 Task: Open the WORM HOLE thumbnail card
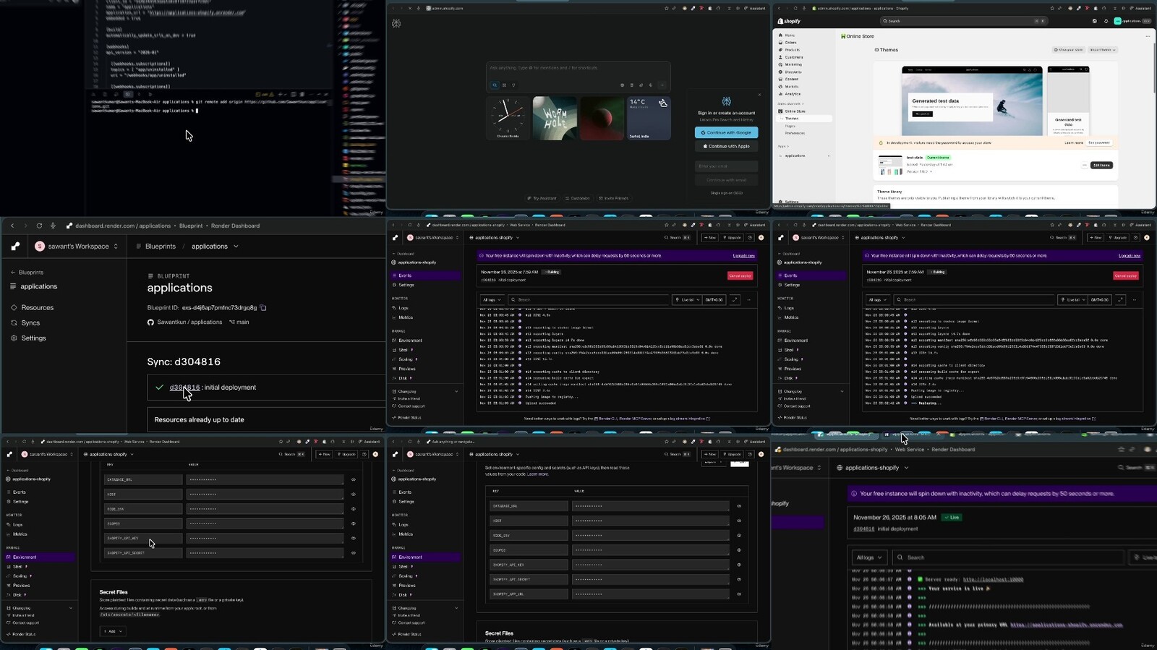point(555,118)
